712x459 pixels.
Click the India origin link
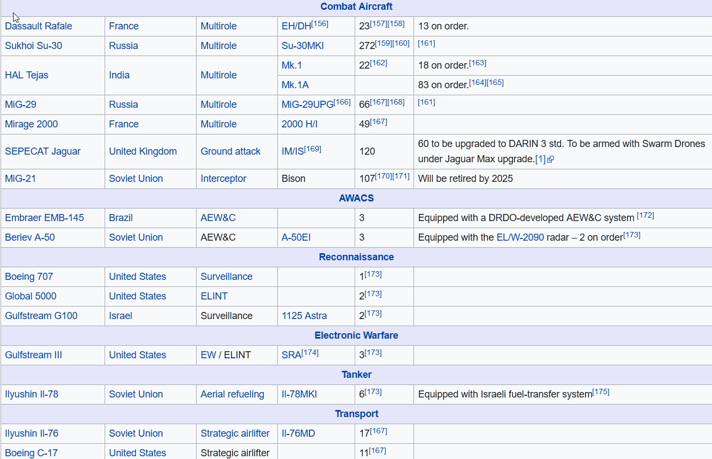[119, 75]
